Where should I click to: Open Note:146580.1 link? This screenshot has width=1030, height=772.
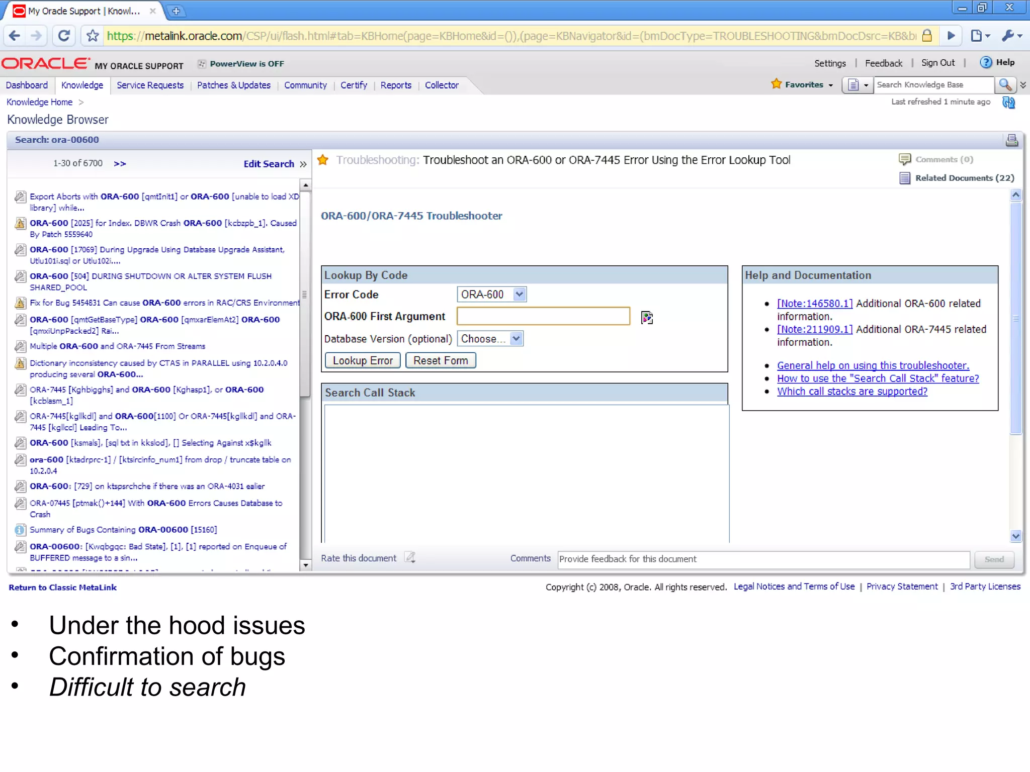pyautogui.click(x=815, y=304)
